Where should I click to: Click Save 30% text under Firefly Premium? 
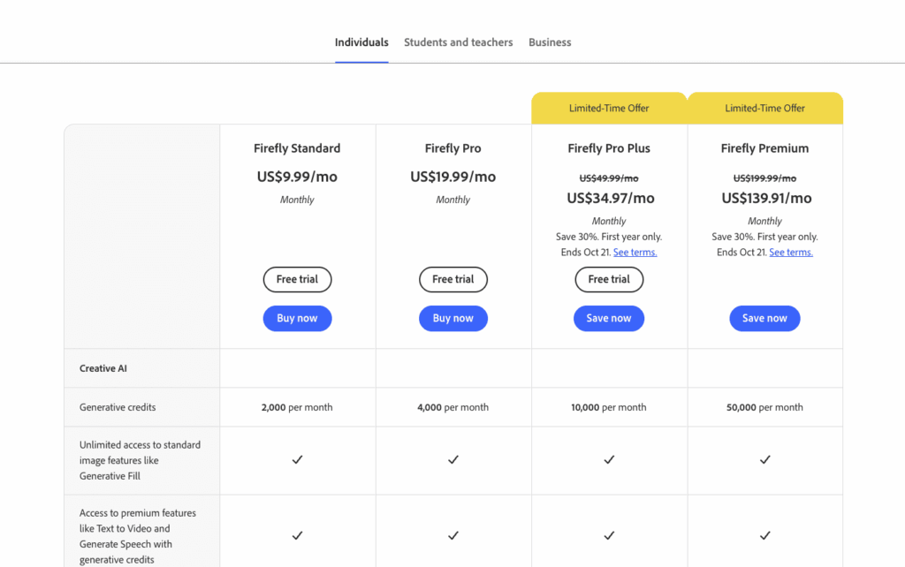pos(764,237)
